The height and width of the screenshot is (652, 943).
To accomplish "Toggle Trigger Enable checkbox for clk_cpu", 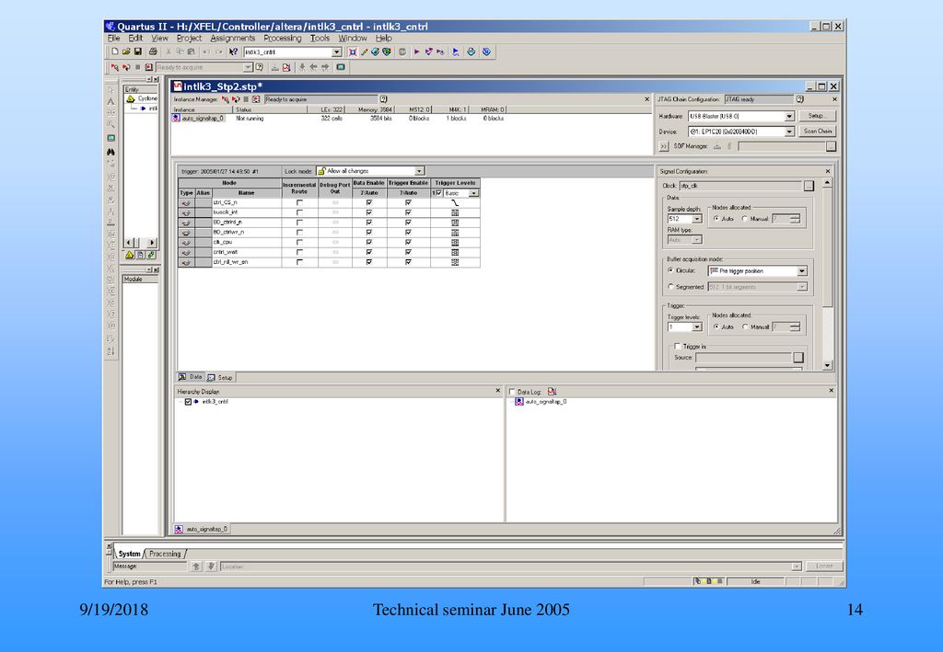I will click(x=408, y=243).
